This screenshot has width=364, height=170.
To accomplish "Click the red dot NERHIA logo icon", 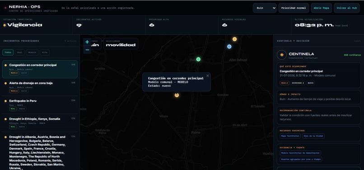I will [x=5, y=8].
